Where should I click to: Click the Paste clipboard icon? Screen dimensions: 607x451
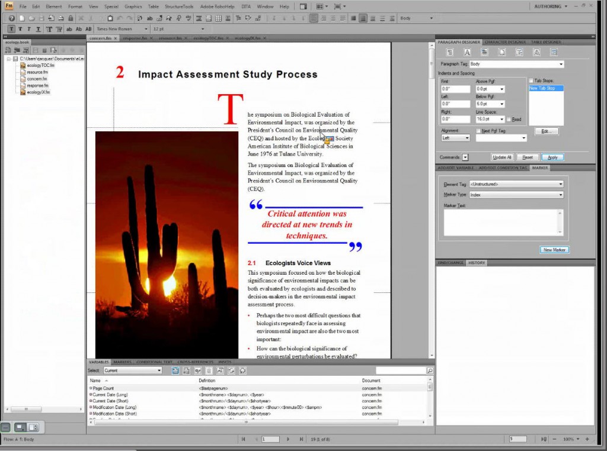(x=110, y=18)
